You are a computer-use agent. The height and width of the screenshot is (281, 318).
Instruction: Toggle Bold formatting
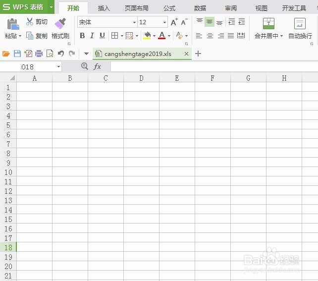82,36
